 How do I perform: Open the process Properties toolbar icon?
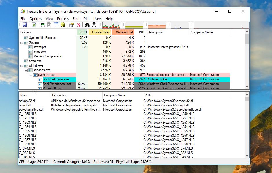[x=72, y=25]
